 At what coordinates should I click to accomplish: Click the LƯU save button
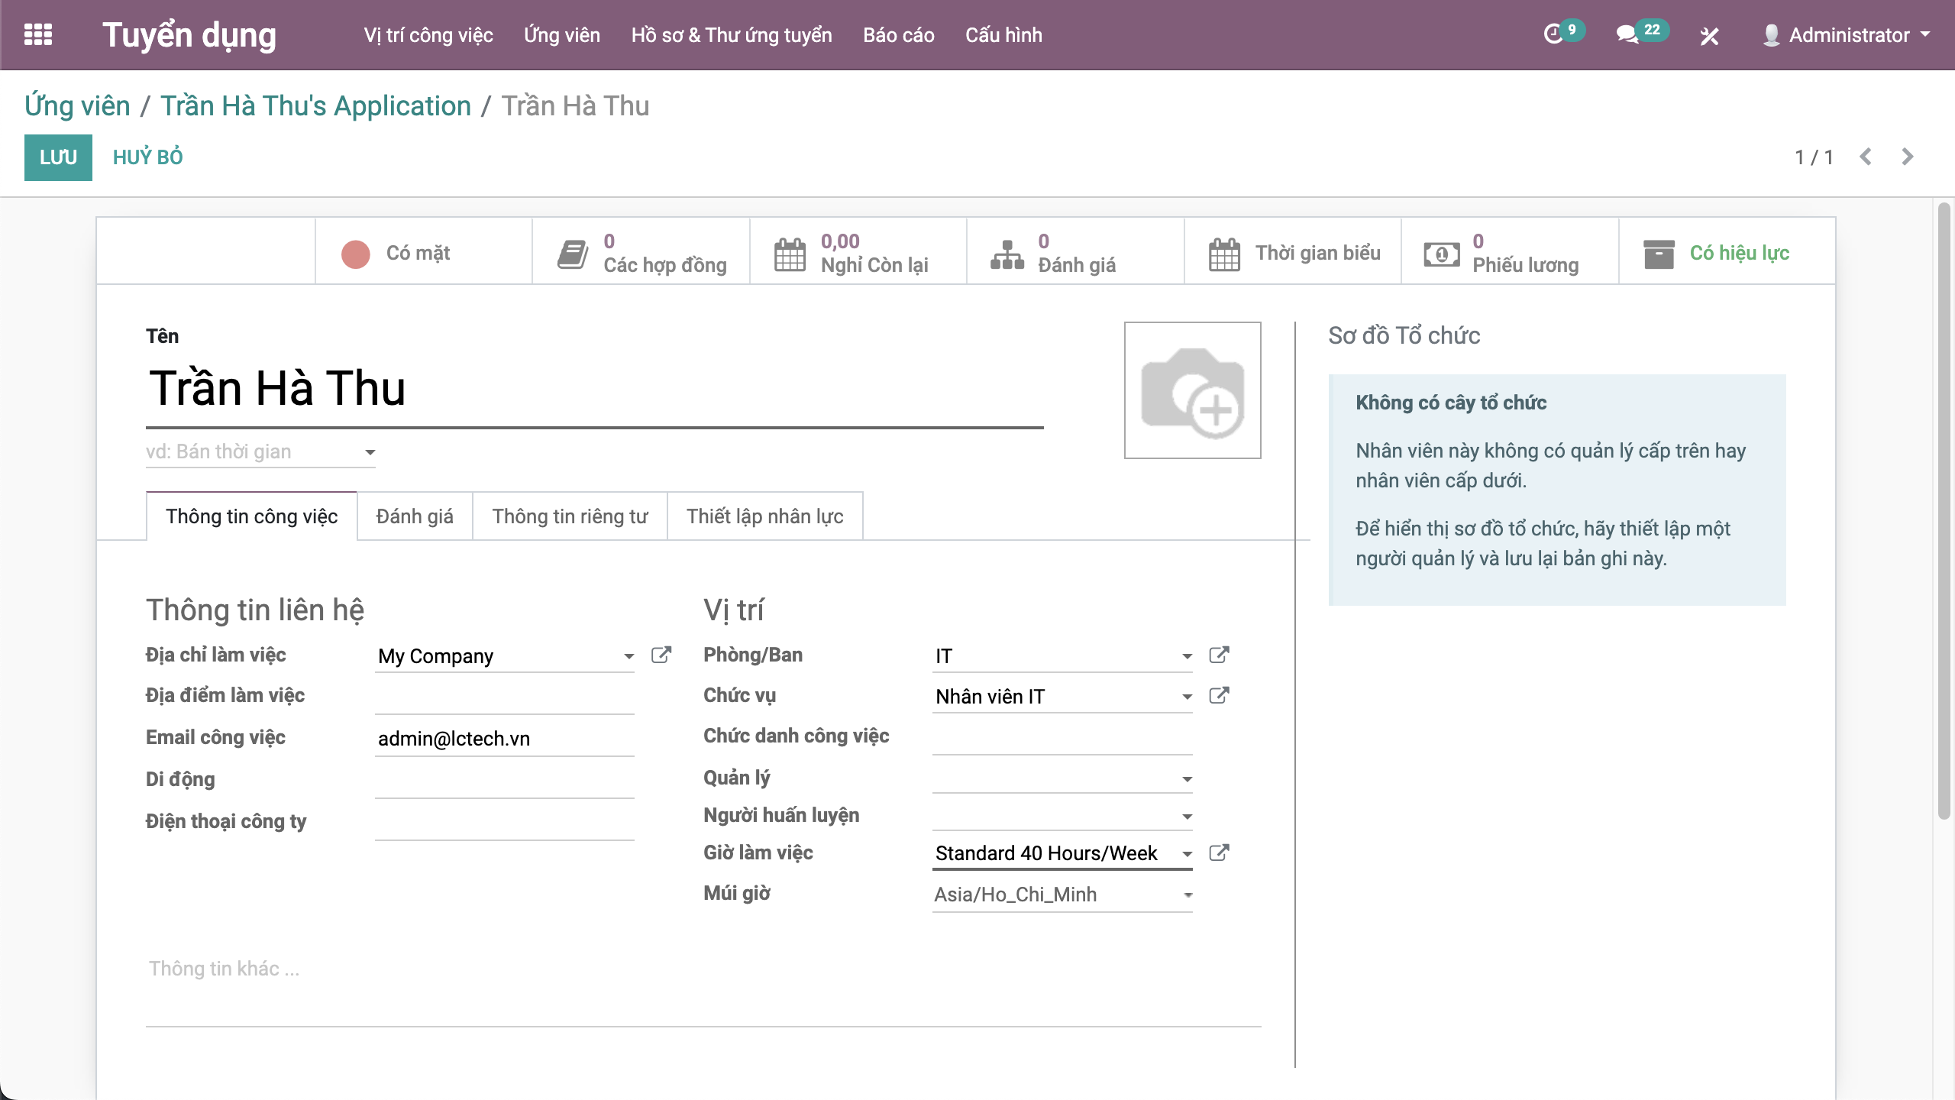(58, 157)
